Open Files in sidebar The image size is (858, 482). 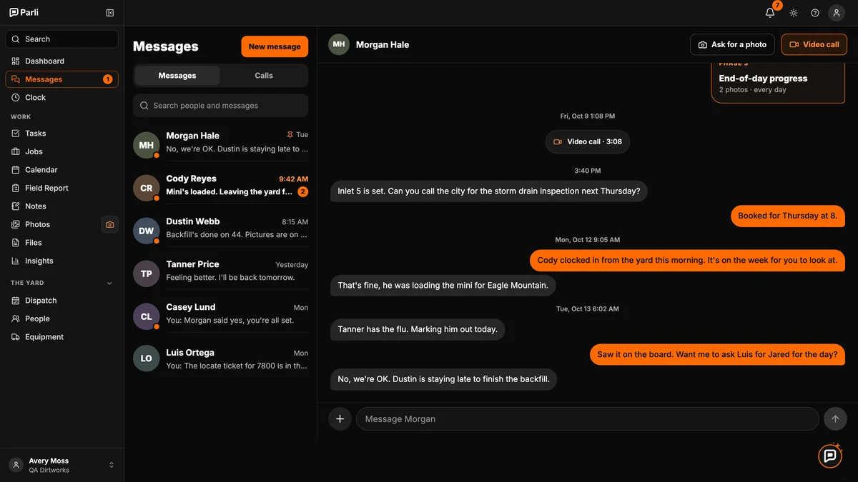point(62,243)
